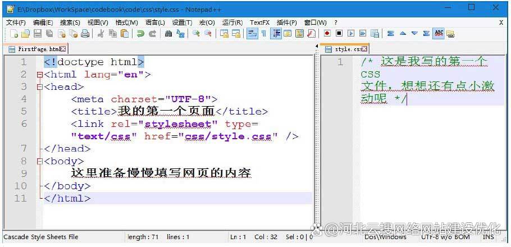The height and width of the screenshot is (247, 511).
Task: Open the 搜索(S) menu
Action: (x=70, y=22)
